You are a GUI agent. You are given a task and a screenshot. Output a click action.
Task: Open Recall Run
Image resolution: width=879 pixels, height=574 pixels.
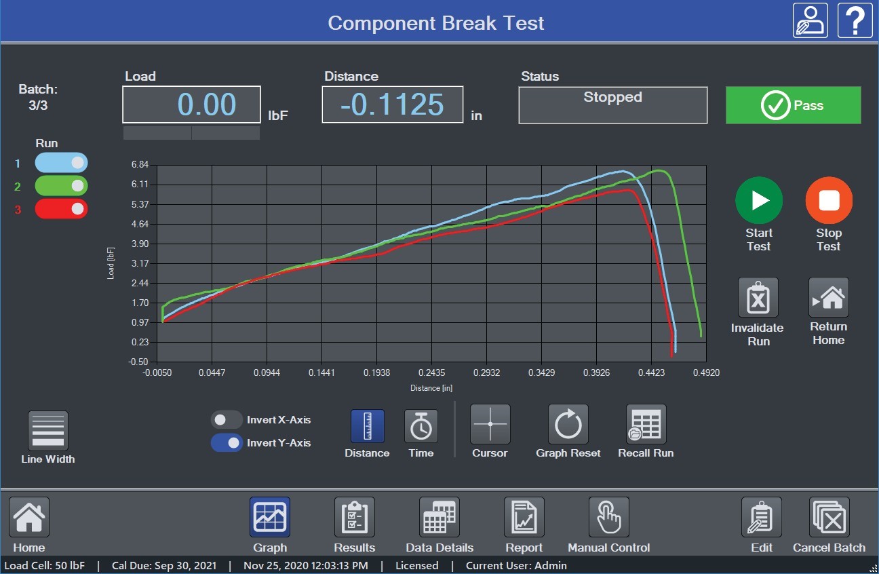(x=646, y=424)
